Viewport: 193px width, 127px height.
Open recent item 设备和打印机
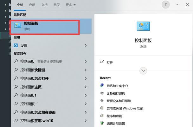116,93
